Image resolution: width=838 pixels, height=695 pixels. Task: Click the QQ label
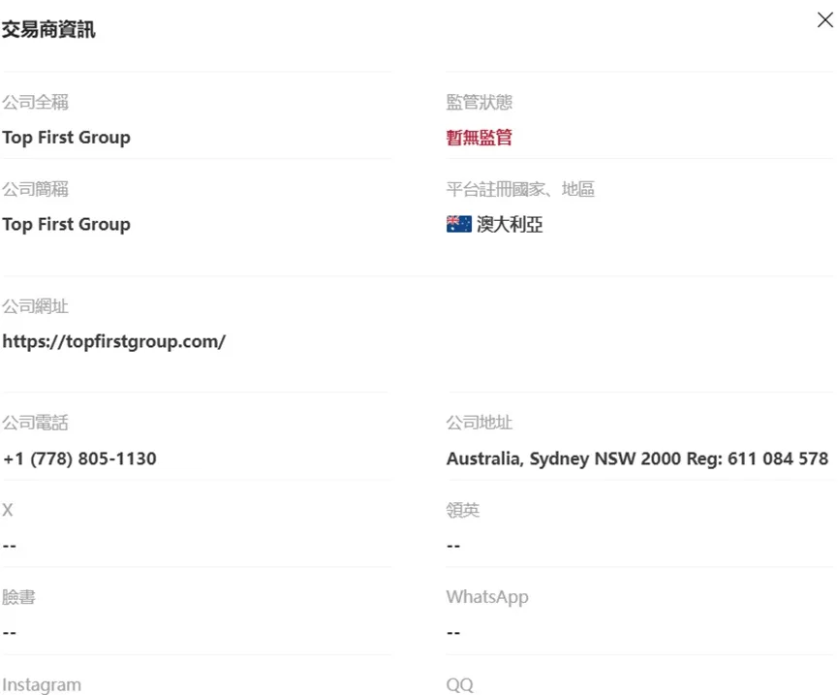coord(460,685)
